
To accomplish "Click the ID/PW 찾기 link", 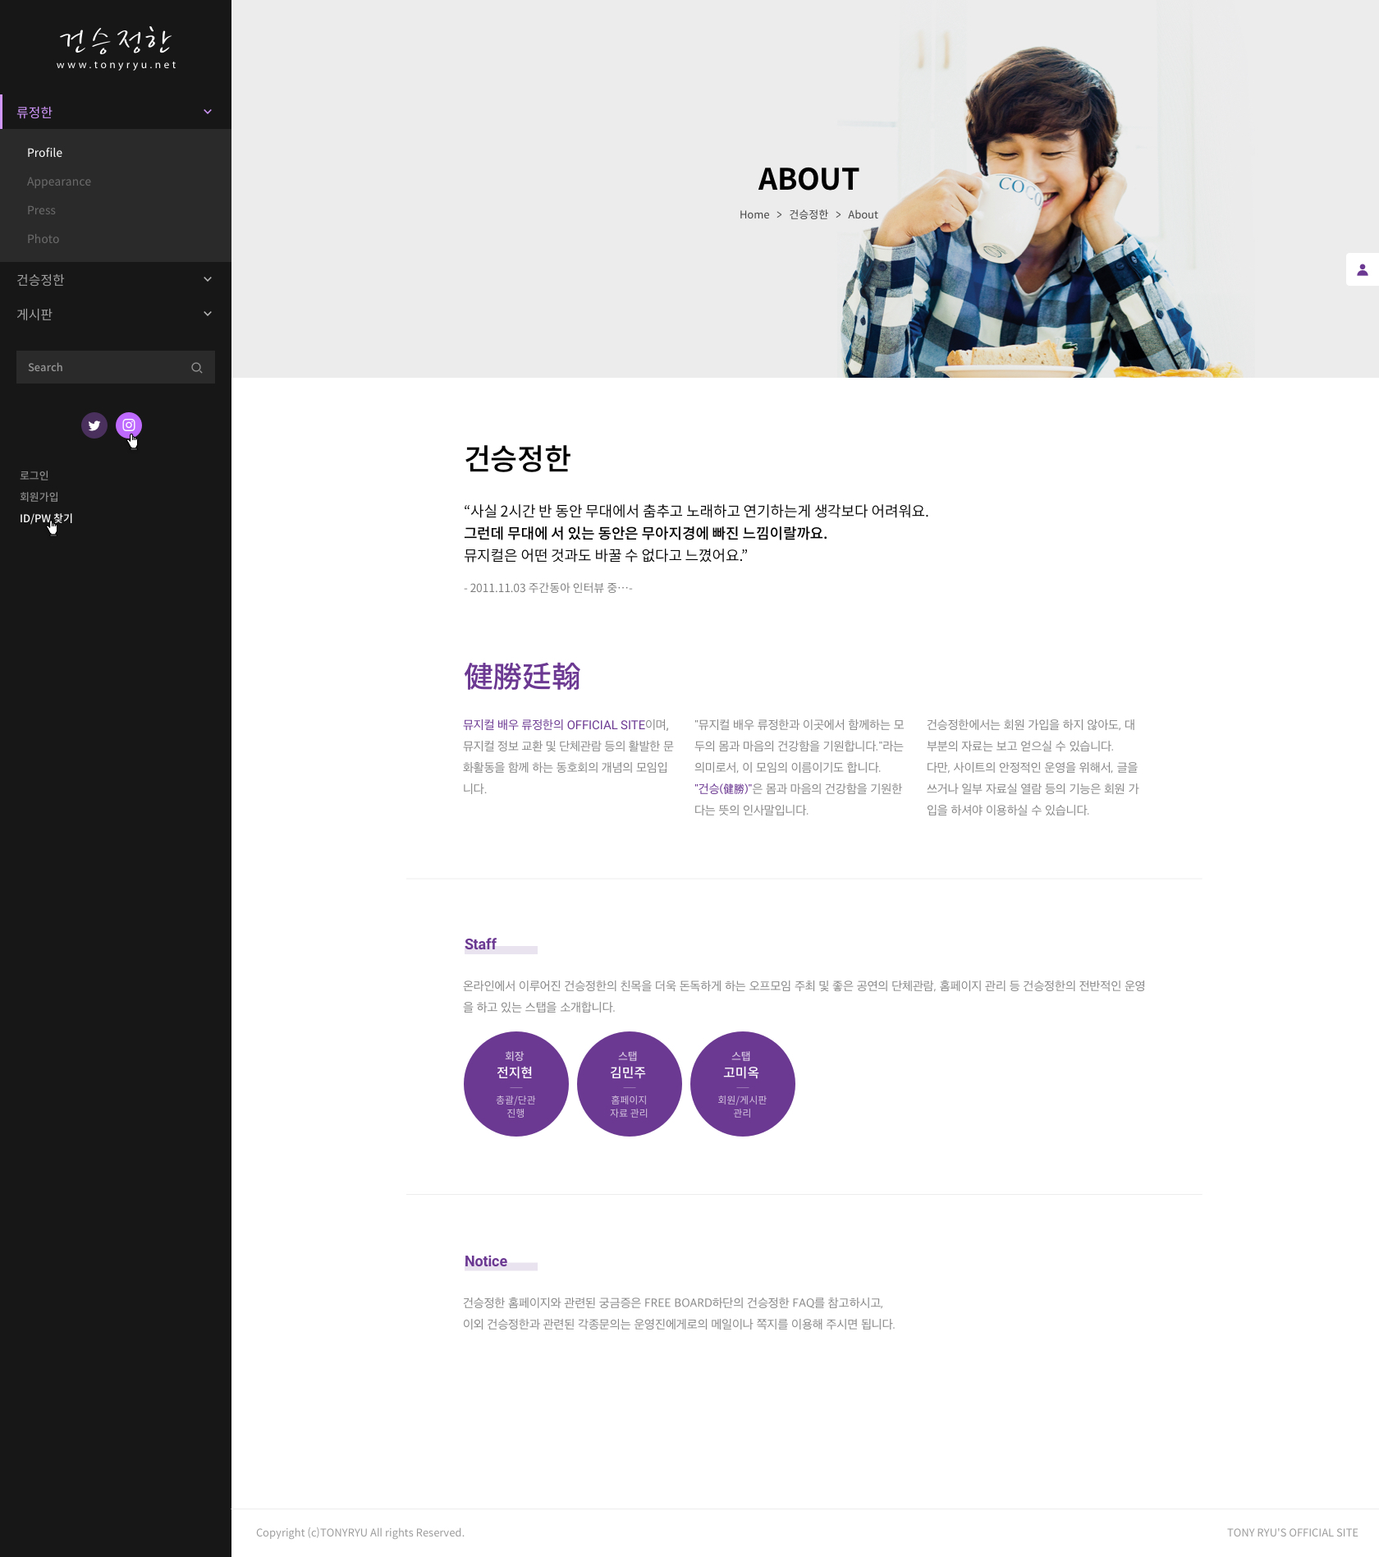I will 46,518.
